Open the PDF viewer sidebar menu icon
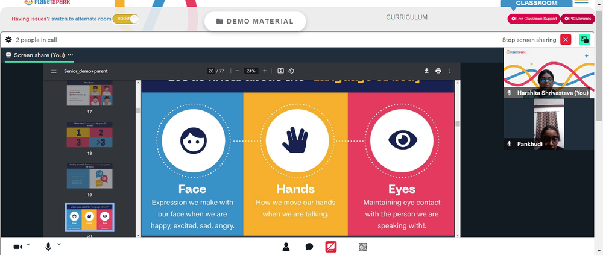This screenshot has width=603, height=255. click(54, 71)
